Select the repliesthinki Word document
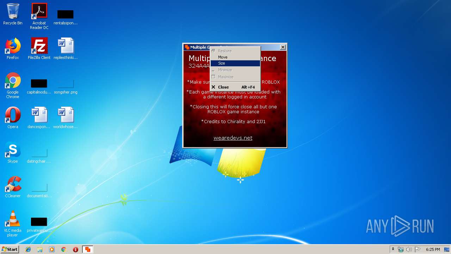Viewport: 451px width, 254px height. pos(66,49)
